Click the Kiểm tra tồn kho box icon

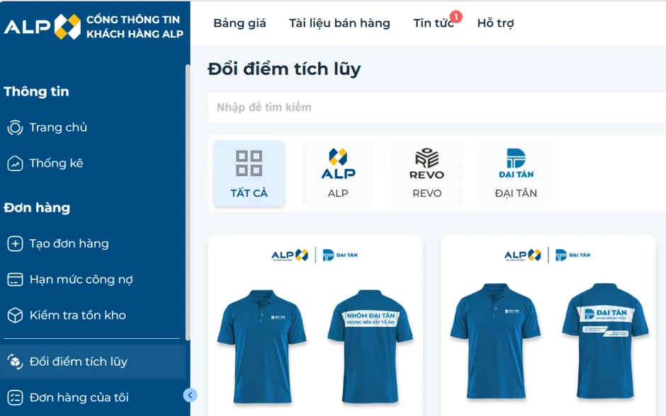click(15, 315)
